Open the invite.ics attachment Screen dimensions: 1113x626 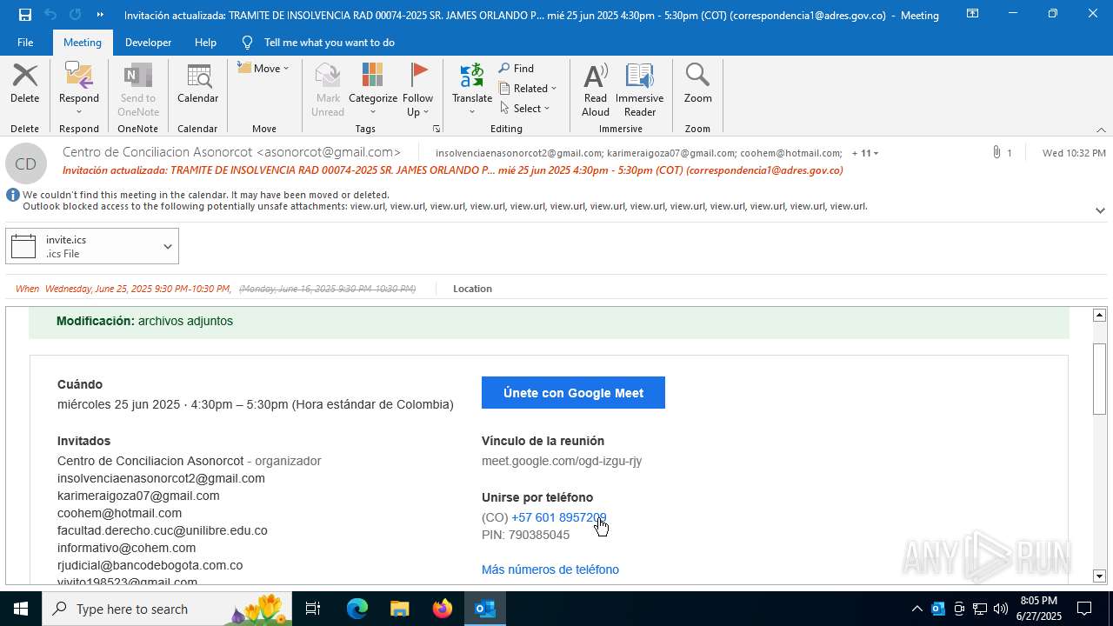81,246
